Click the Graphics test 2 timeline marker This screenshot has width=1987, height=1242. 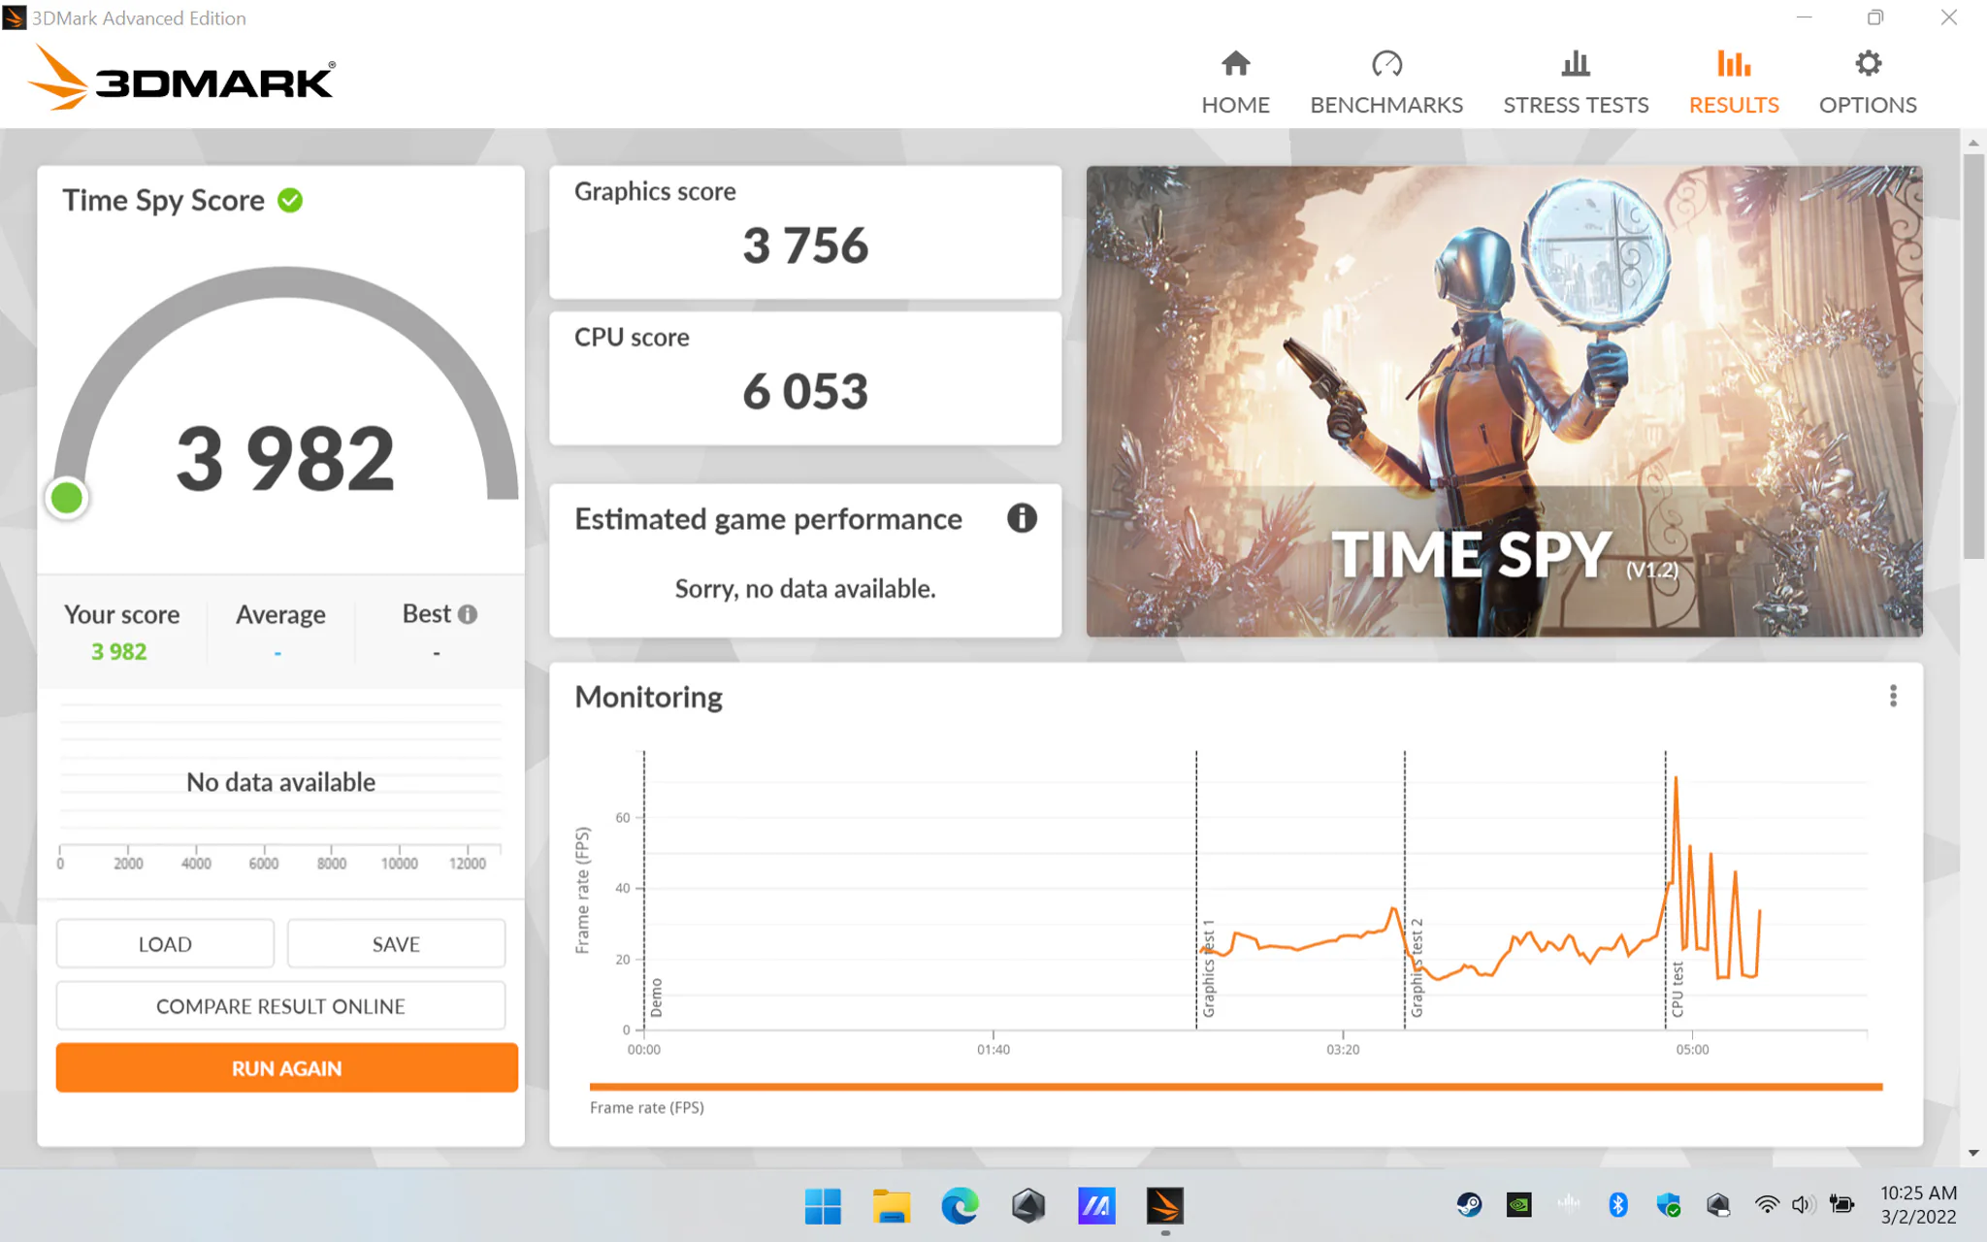pyautogui.click(x=1417, y=967)
